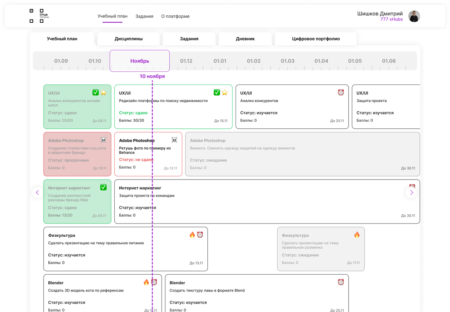Go to Задания in the top navigation
This screenshot has height=312, width=450.
click(144, 16)
